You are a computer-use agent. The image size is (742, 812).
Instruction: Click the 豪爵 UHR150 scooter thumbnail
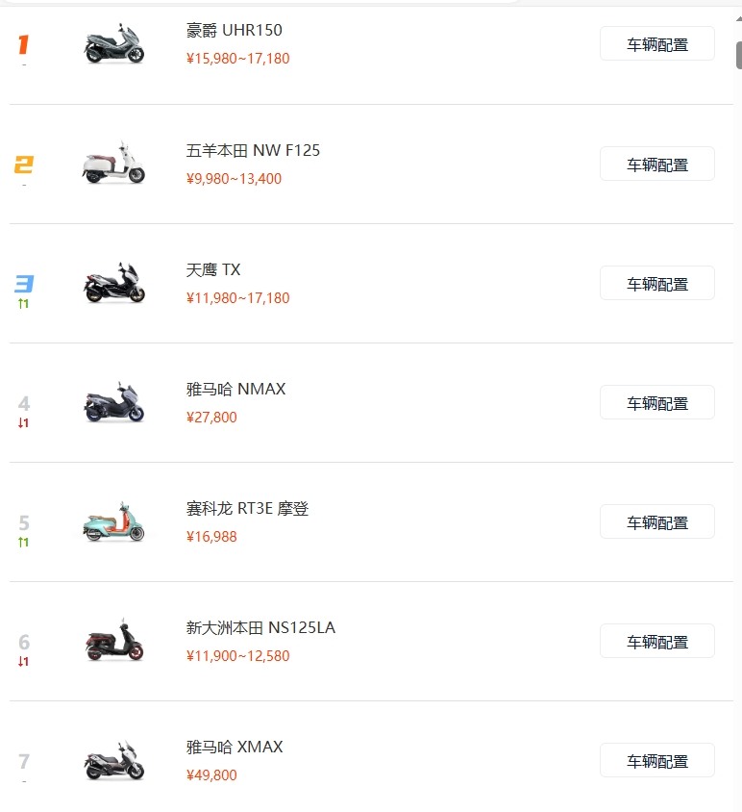point(113,44)
